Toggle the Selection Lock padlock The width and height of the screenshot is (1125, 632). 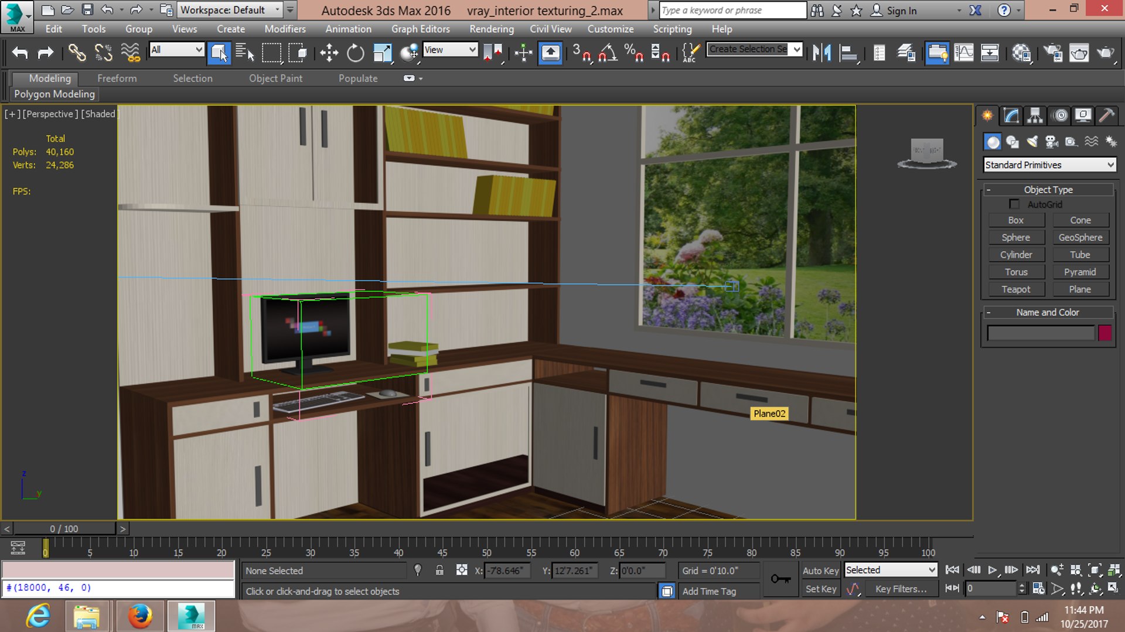[439, 570]
